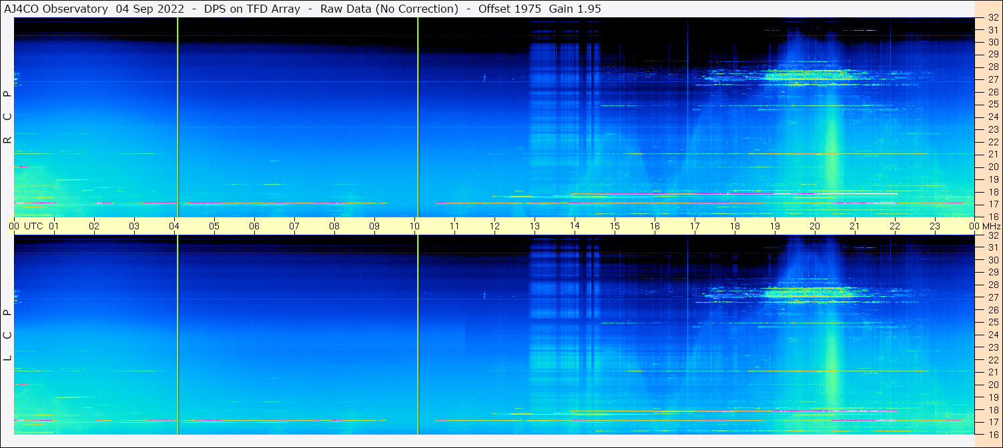Image resolution: width=1003 pixels, height=448 pixels.
Task: Click 21 MHz tick in LCP panel scale
Action: [x=992, y=372]
